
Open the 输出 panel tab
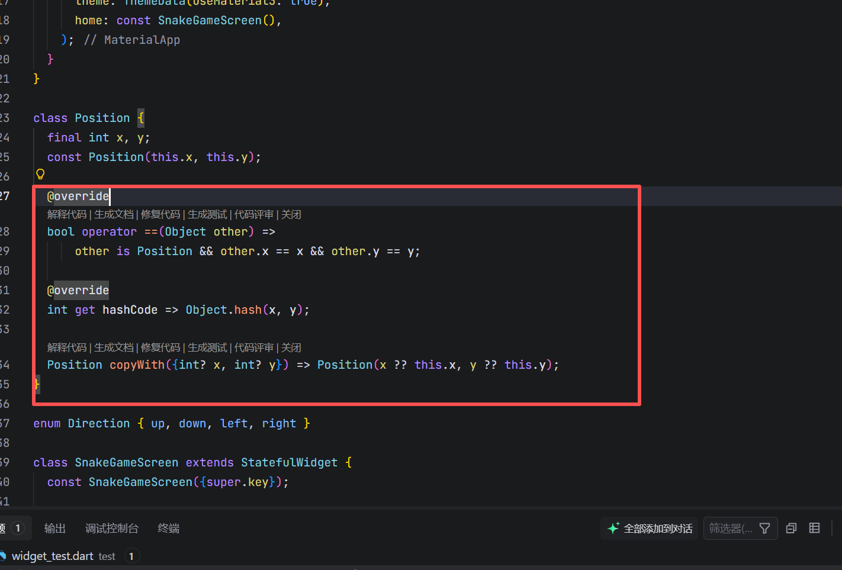[x=55, y=528]
